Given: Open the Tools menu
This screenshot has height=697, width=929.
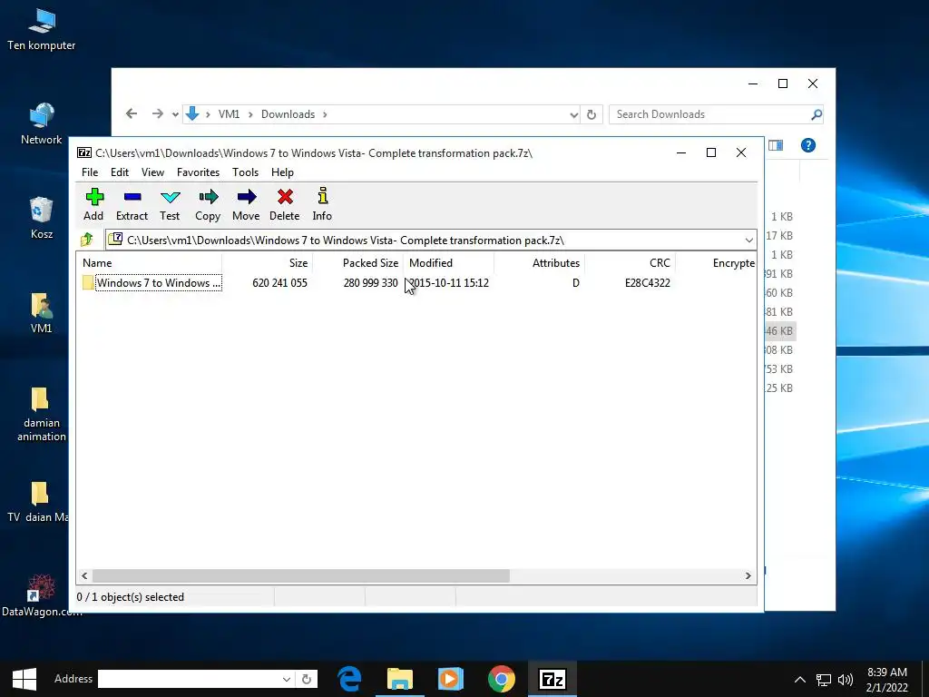Looking at the screenshot, I should tap(245, 172).
